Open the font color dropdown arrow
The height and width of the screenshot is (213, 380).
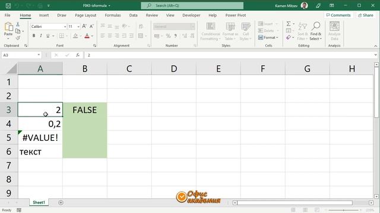coord(93,36)
